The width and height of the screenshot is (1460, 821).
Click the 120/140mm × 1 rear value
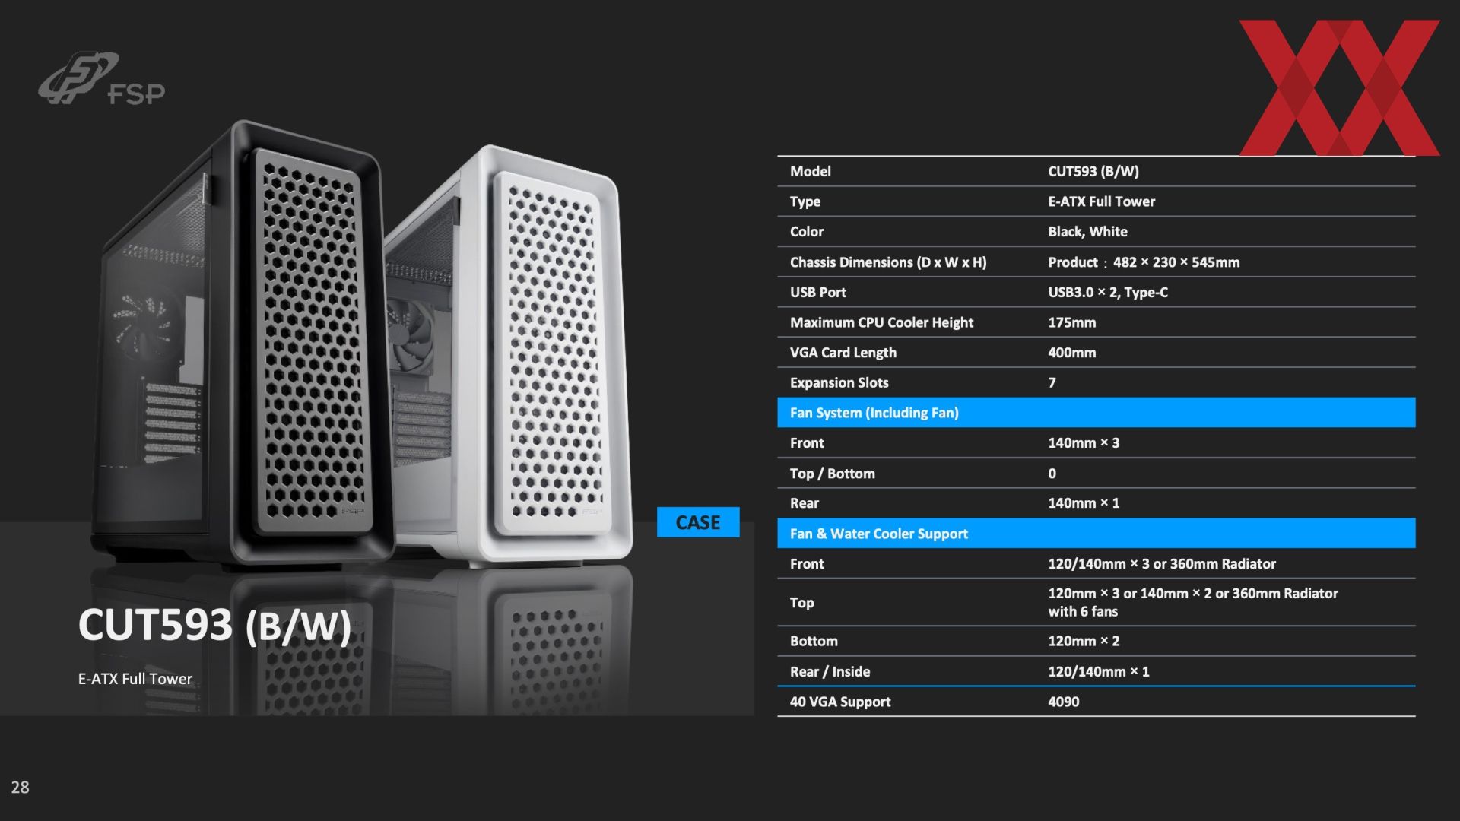tap(1099, 671)
